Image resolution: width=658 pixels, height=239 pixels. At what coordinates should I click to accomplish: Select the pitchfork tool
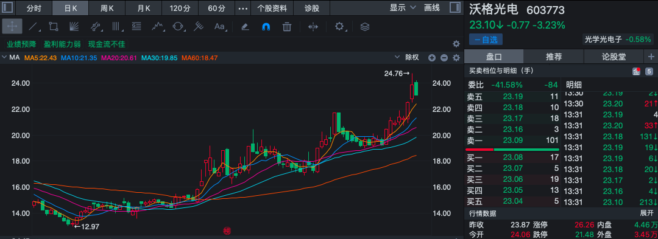click(x=199, y=27)
